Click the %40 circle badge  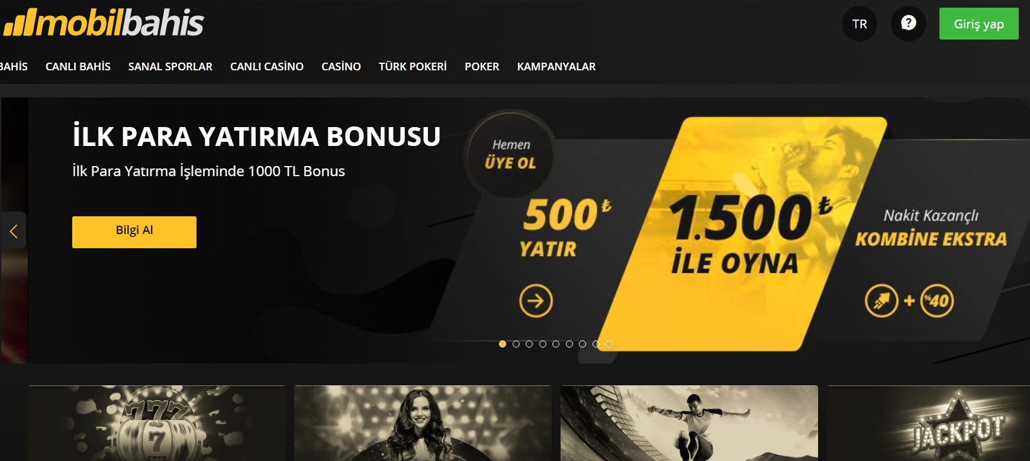point(937,301)
